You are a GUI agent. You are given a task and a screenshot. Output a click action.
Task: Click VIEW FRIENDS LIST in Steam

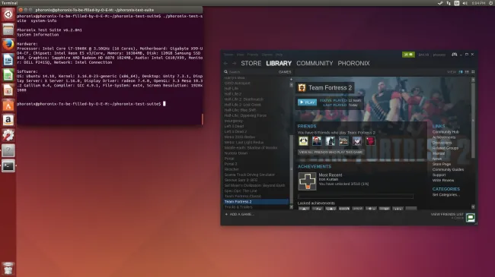pyautogui.click(x=447, y=214)
